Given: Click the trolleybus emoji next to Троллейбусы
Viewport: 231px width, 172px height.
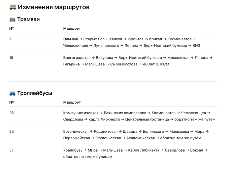Looking at the screenshot, I should [x=12, y=93].
